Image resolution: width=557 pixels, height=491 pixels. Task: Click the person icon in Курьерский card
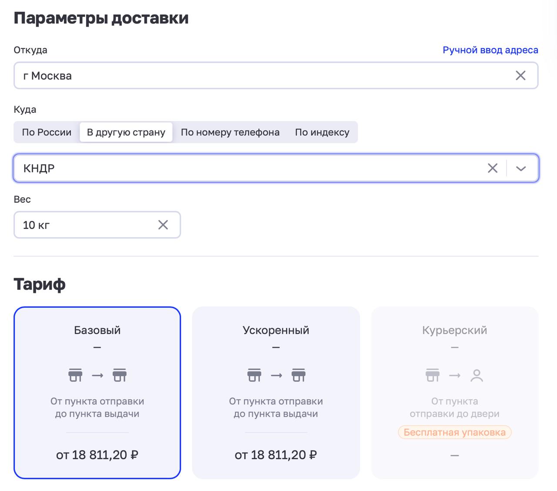pyautogui.click(x=476, y=375)
